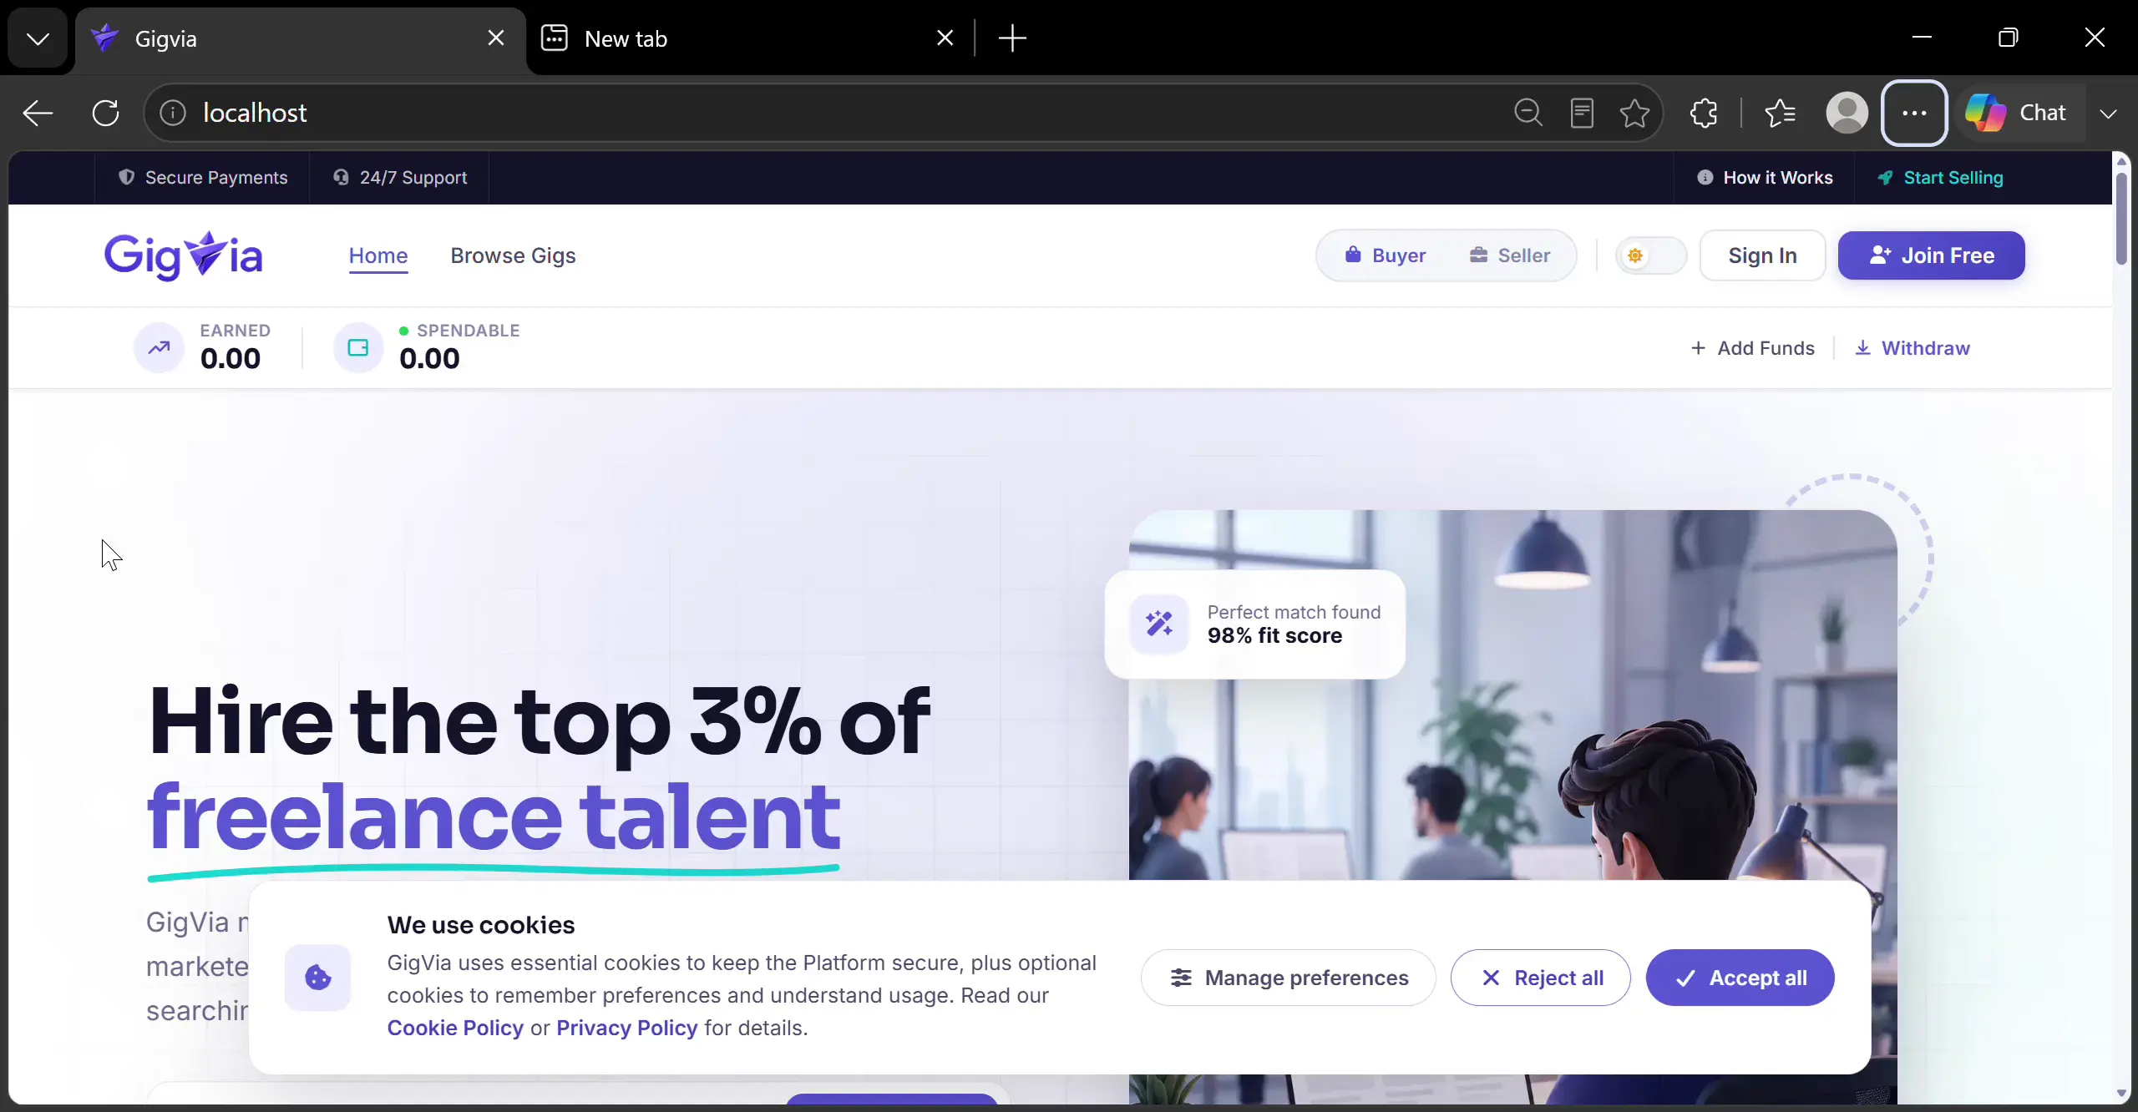Click the GigVia logo
The image size is (2138, 1112).
tap(184, 255)
